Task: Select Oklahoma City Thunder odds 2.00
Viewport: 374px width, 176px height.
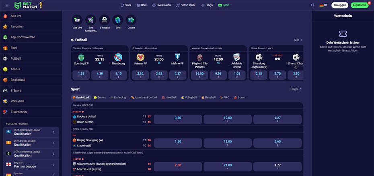Action: pyautogui.click(x=178, y=167)
